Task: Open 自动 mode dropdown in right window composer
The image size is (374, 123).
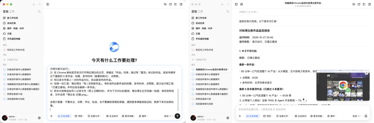Action: pyautogui.click(x=357, y=116)
